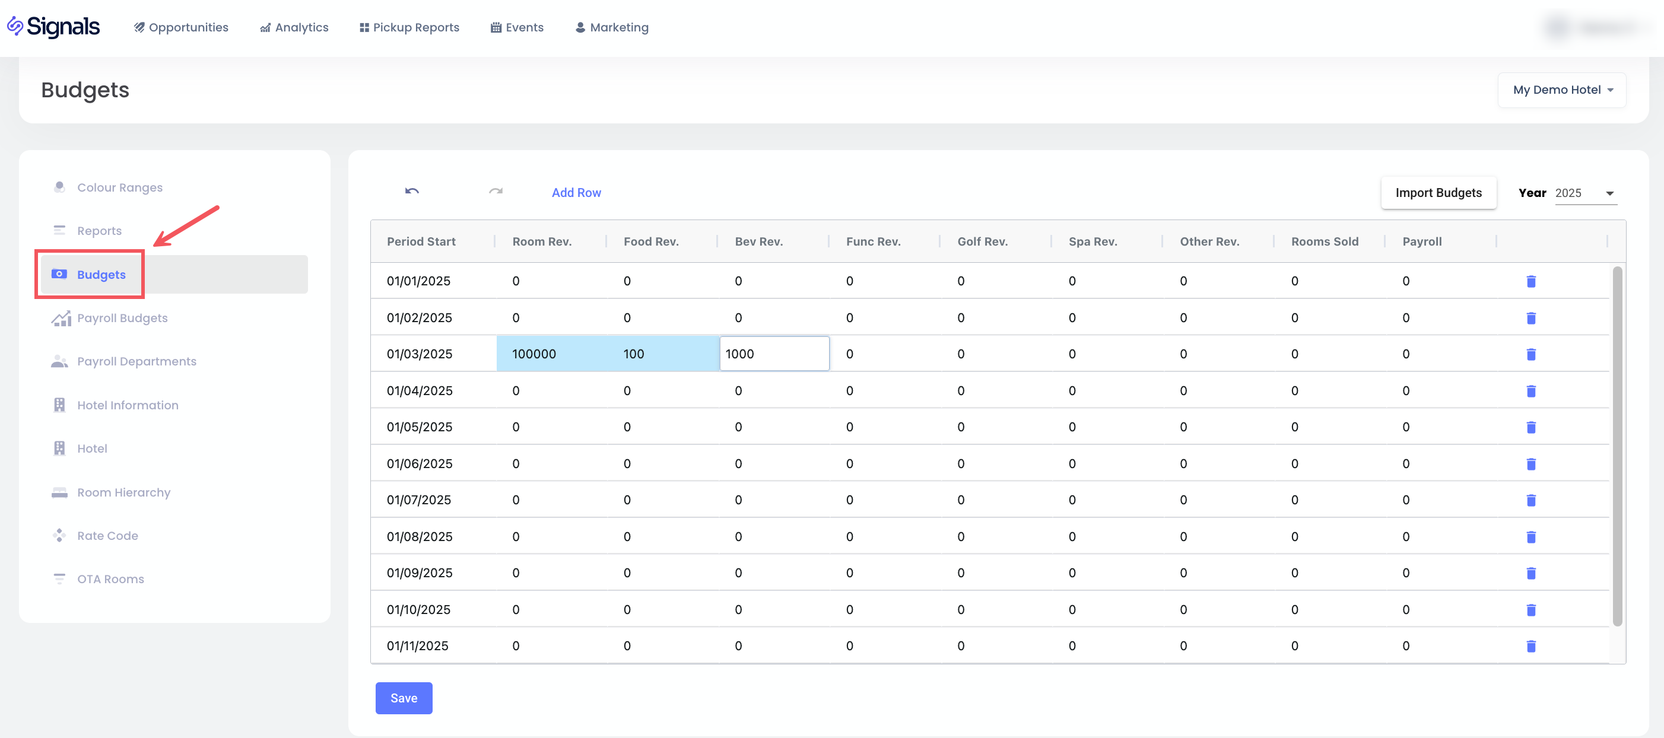Go to Room Hierarchy settings

[123, 492]
